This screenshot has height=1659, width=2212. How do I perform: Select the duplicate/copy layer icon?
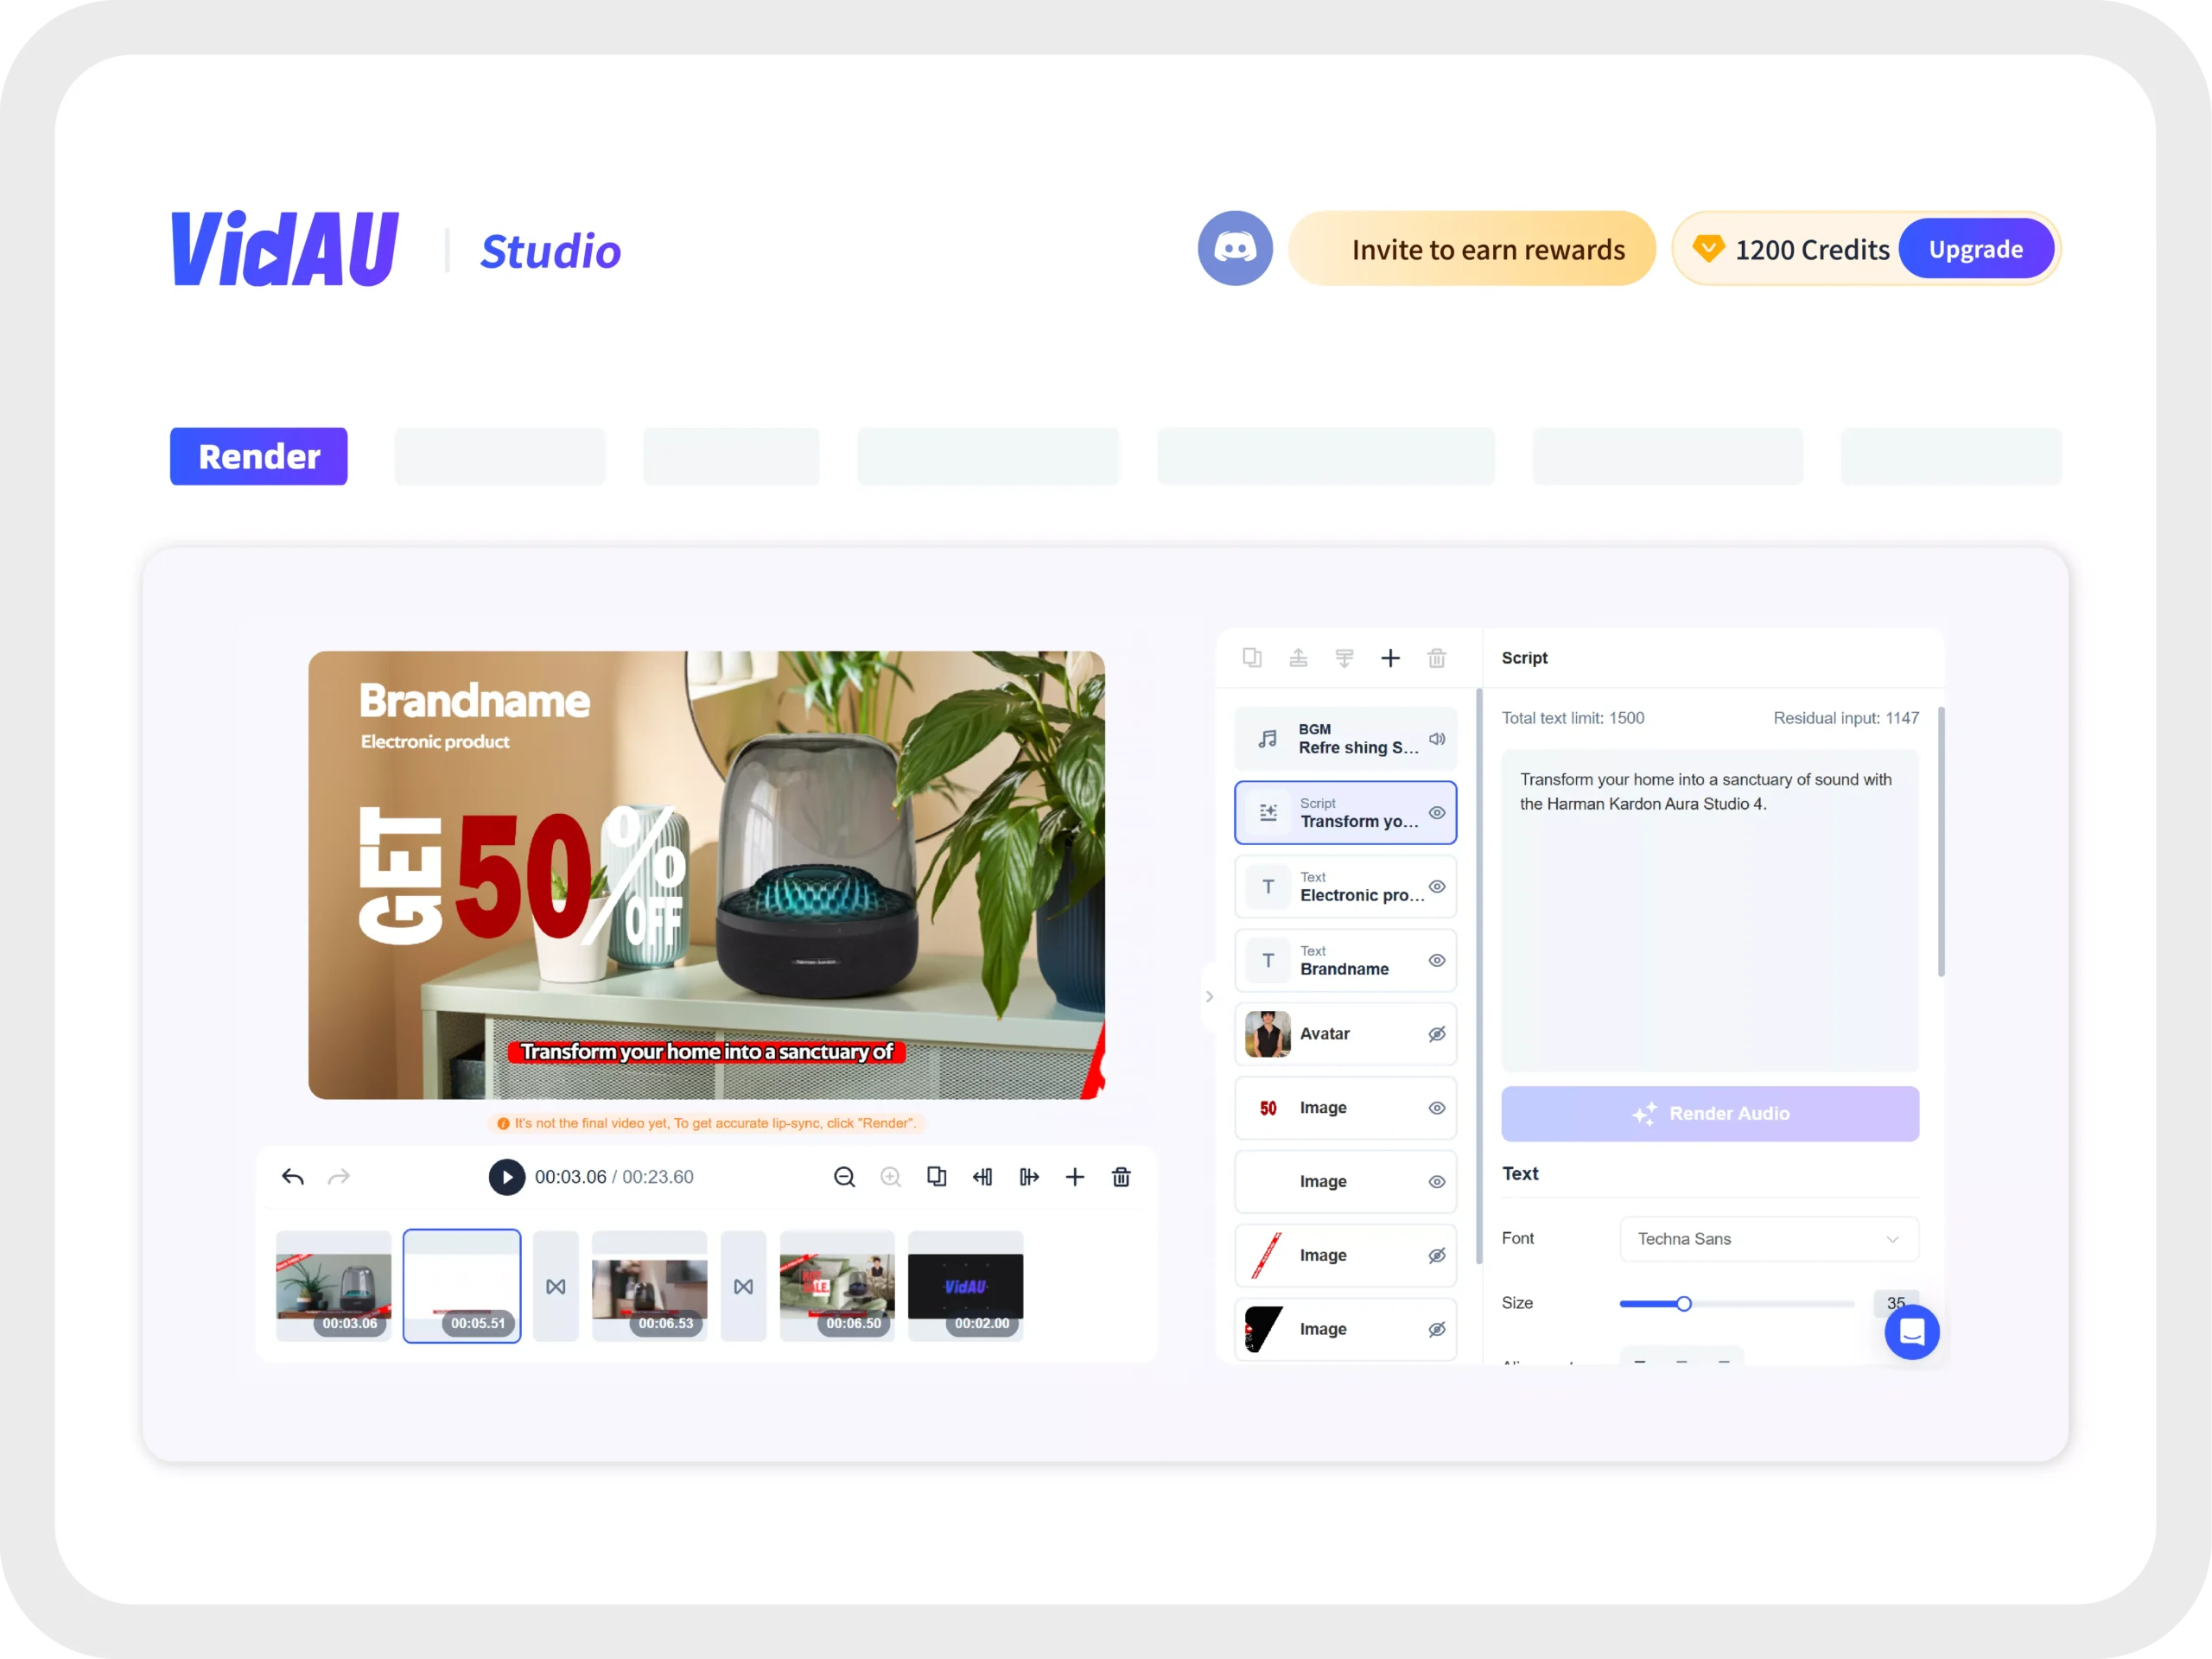pyautogui.click(x=1252, y=657)
